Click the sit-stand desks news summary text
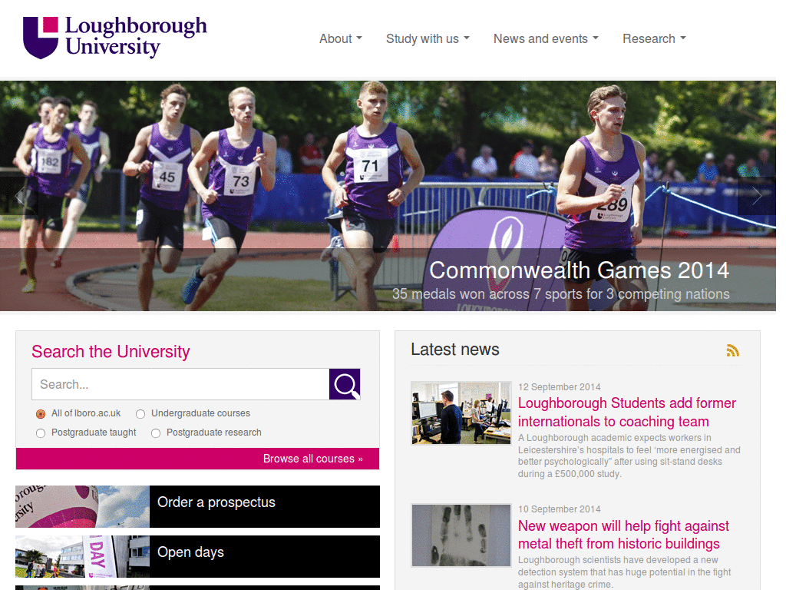 629,456
